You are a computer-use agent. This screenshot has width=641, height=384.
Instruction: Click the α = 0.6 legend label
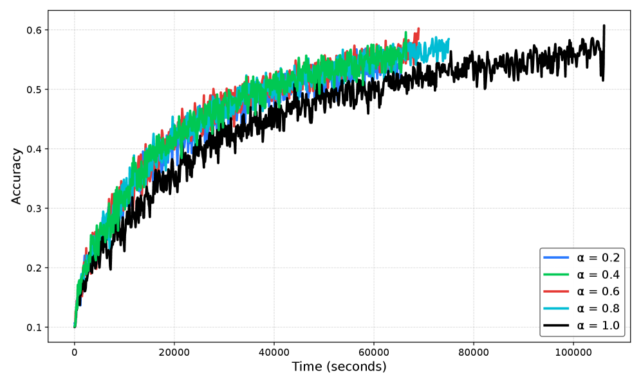coord(598,292)
